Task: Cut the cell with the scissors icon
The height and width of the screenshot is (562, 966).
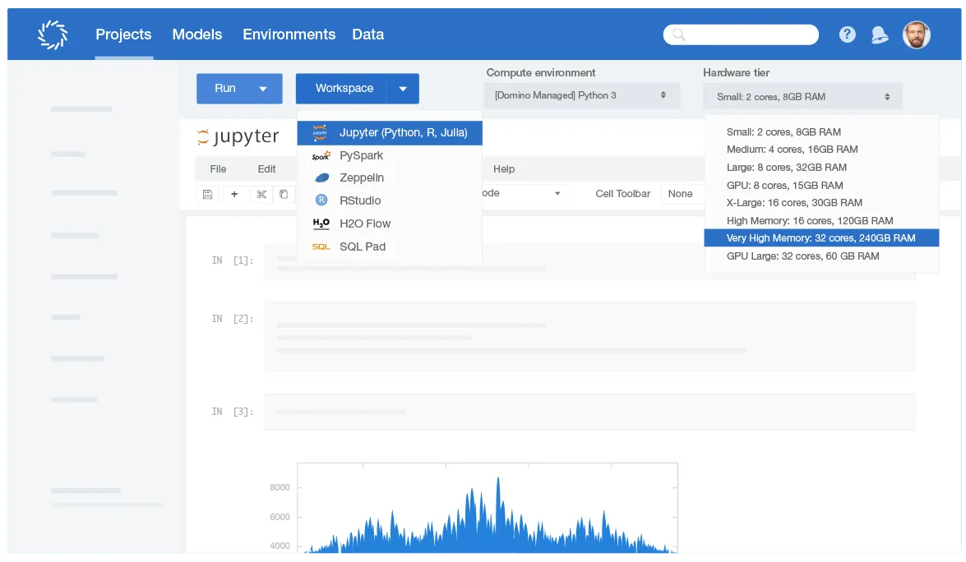Action: pyautogui.click(x=261, y=194)
